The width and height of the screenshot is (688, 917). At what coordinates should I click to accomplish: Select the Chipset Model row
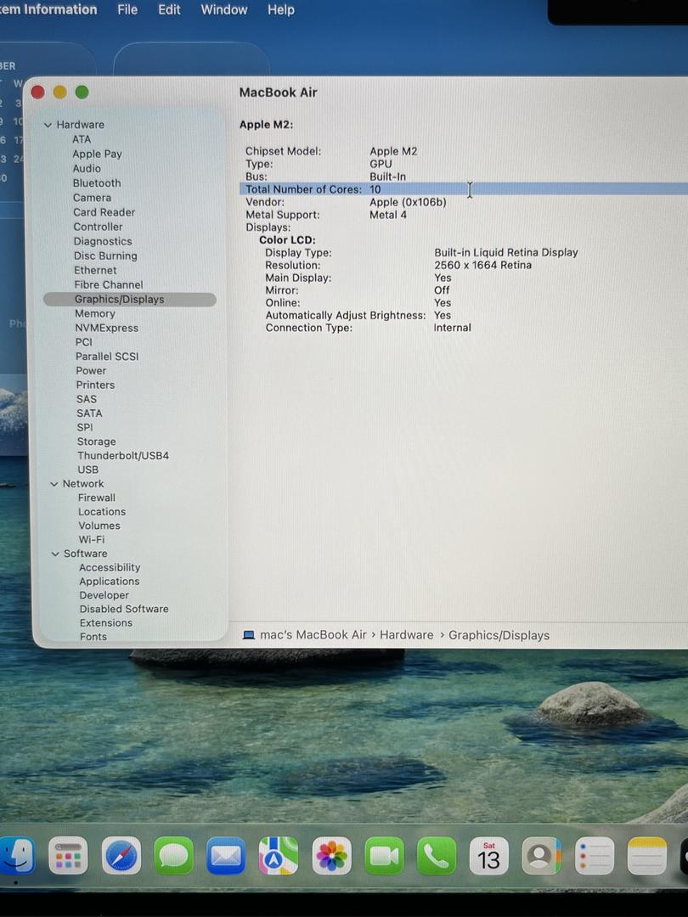pyautogui.click(x=464, y=151)
